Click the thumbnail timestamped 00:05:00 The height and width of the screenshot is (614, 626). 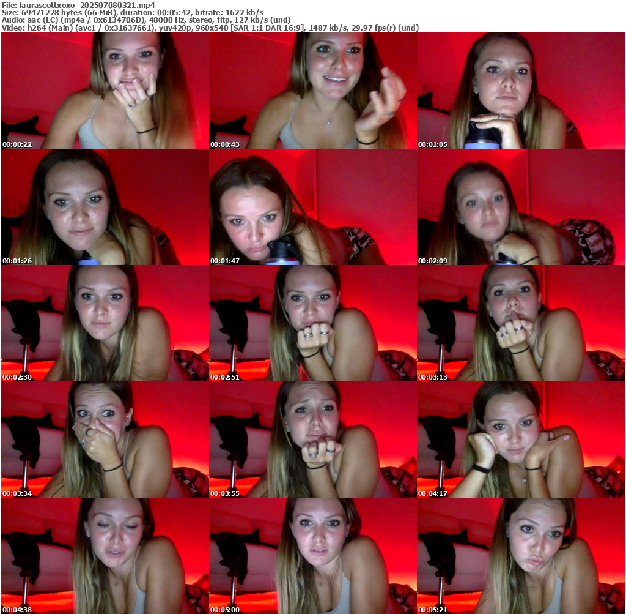coord(313,556)
